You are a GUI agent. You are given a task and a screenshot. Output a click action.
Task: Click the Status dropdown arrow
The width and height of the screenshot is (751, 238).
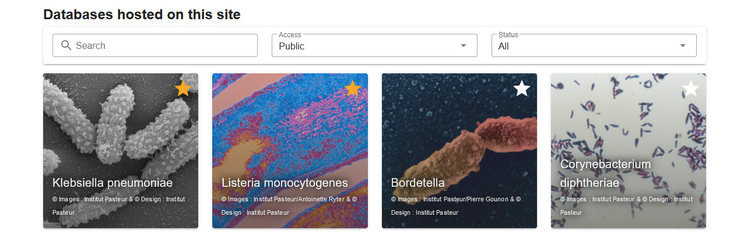click(x=683, y=46)
